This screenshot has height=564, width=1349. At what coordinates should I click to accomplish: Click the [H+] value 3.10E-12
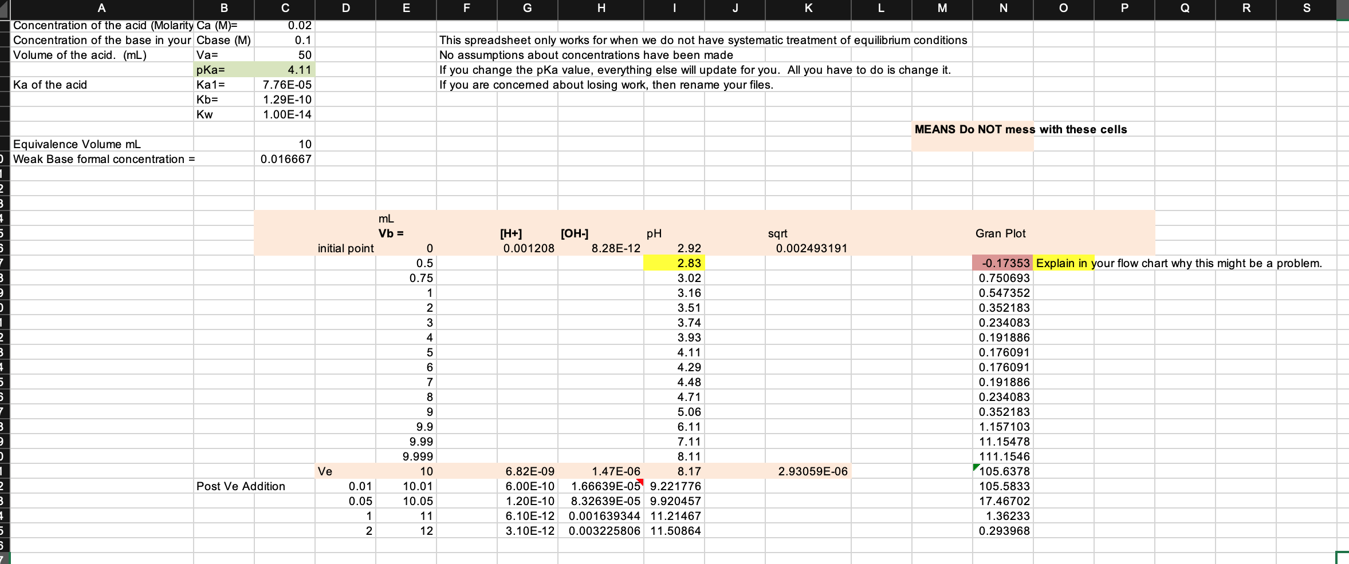tap(528, 531)
